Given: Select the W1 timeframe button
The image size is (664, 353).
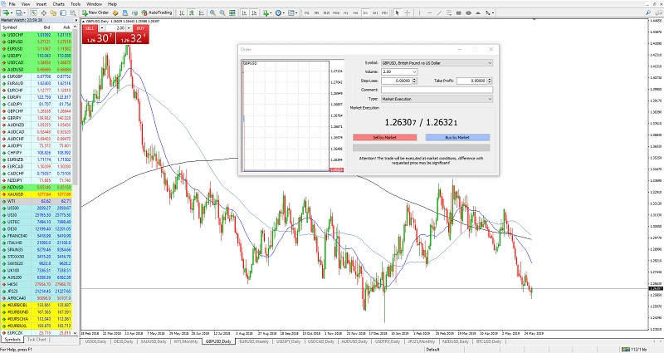Looking at the screenshot, I should click(375, 12).
